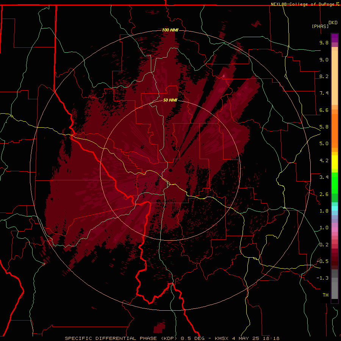The height and width of the screenshot is (341, 341).
Task: Pick the purple segment atop the color bar
Action: 335,38
